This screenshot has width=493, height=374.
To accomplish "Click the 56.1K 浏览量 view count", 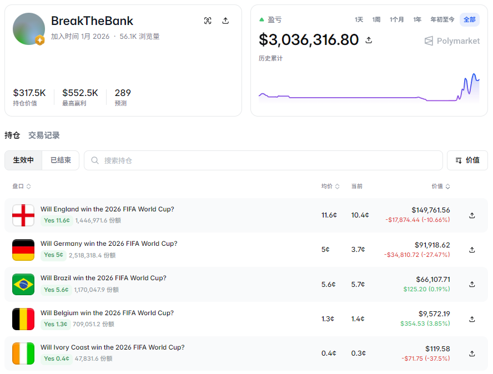I will (x=139, y=37).
